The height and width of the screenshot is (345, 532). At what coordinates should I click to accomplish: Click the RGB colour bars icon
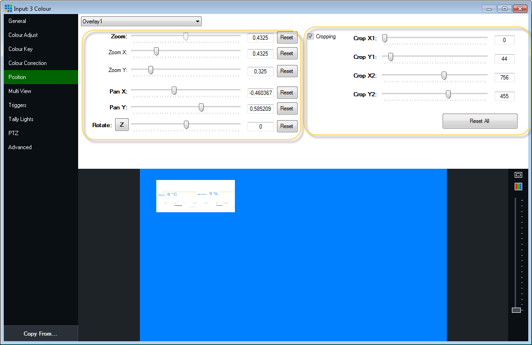point(518,187)
